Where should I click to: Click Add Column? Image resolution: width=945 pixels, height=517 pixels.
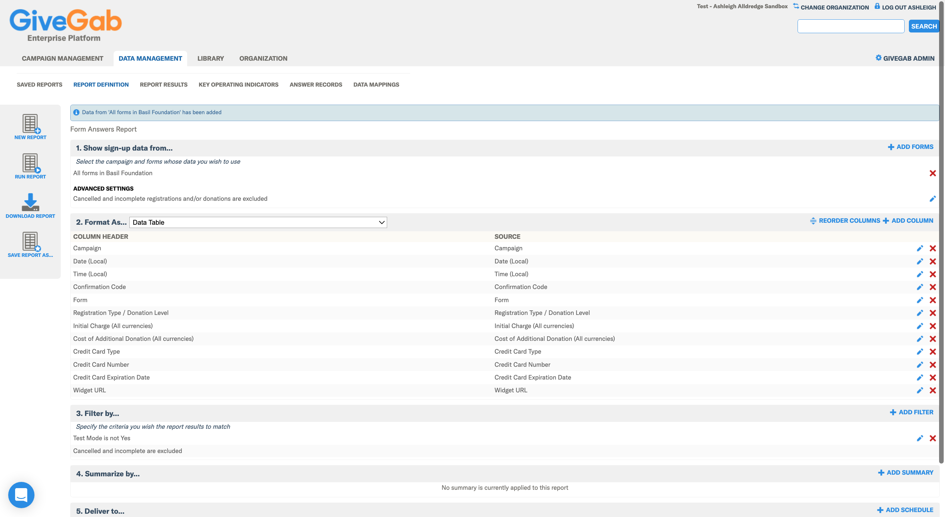tap(908, 221)
